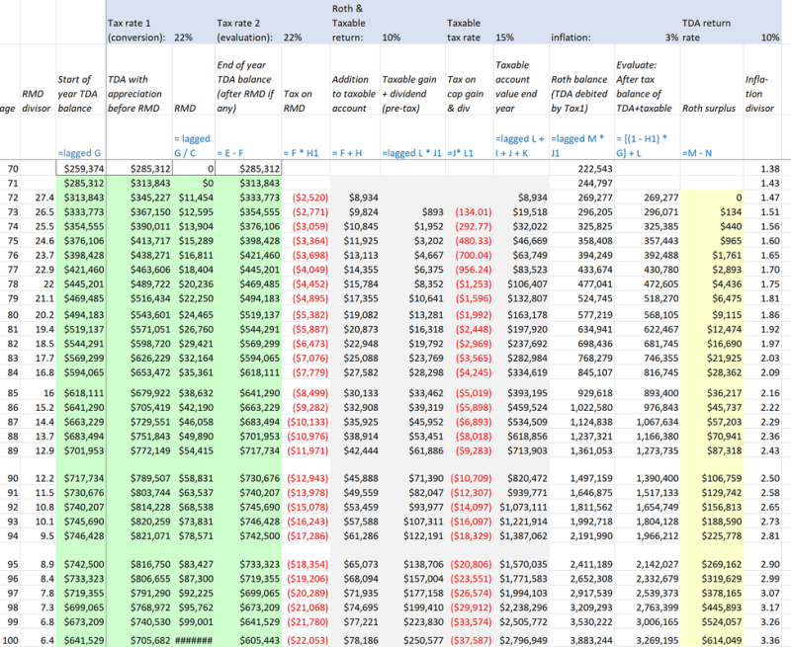Select the '= F * H1' formula note
Screen dimensions: 791x647
[x=302, y=153]
